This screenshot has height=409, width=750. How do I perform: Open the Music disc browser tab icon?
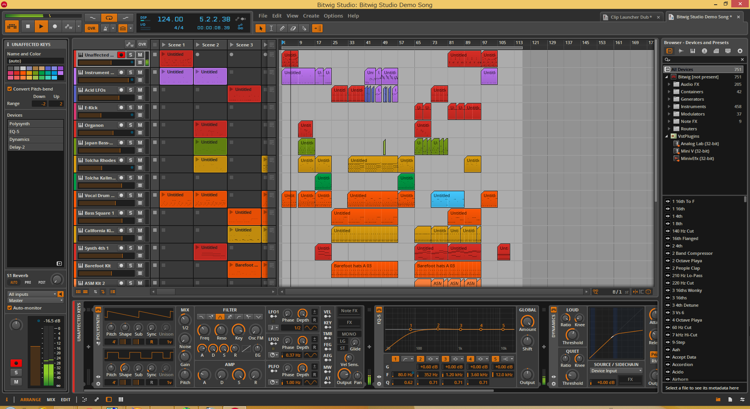(704, 51)
